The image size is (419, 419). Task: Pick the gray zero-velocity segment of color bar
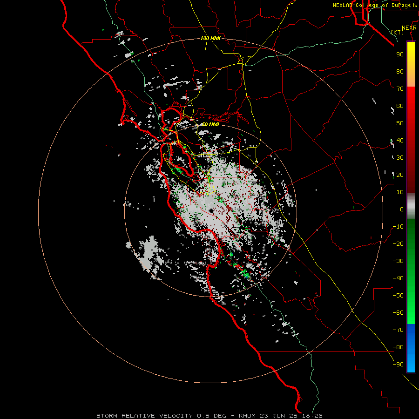(x=411, y=206)
